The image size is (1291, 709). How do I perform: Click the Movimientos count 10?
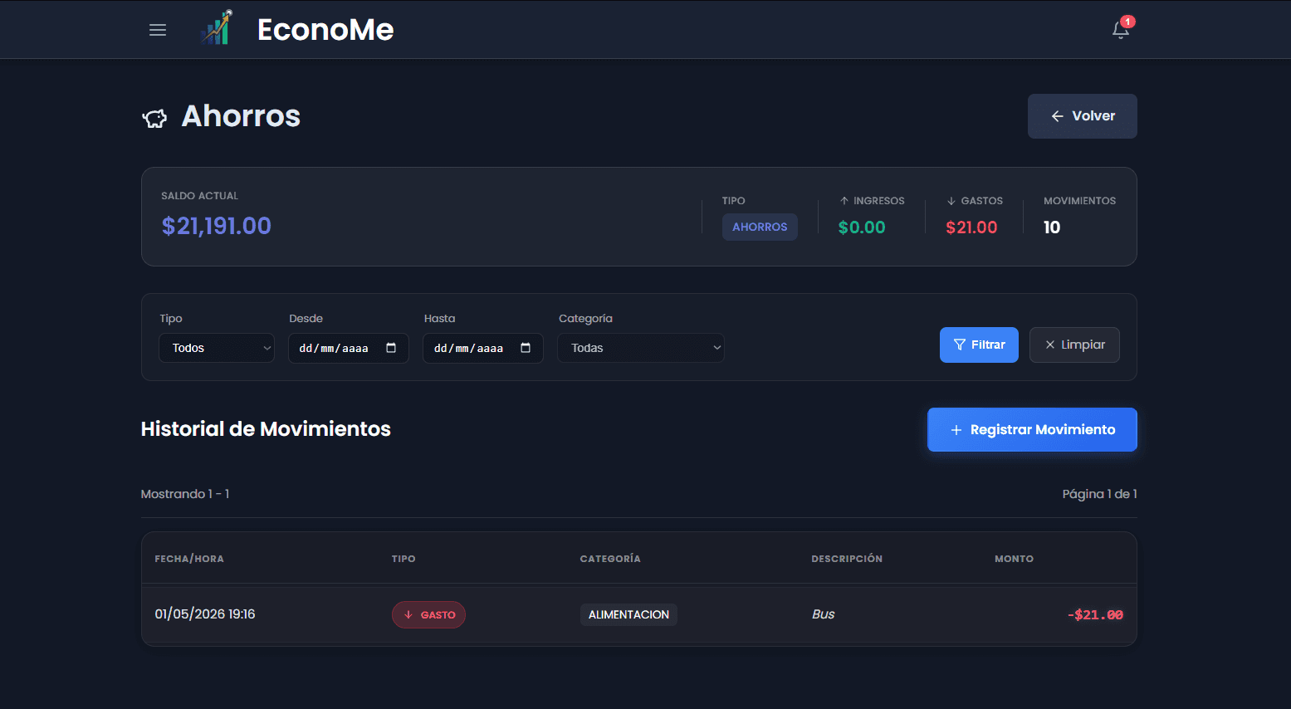1052,227
